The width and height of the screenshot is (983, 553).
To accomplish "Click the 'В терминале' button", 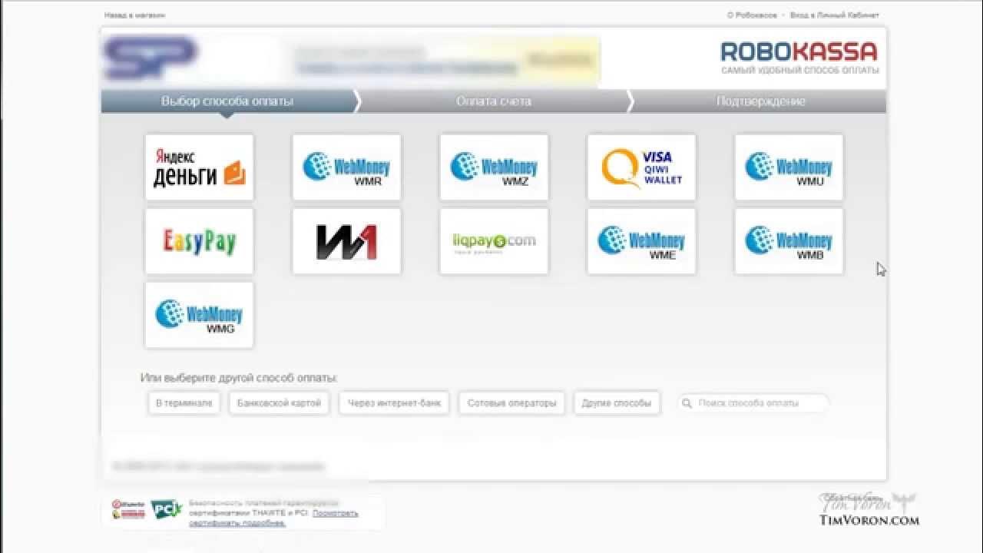I will (184, 403).
